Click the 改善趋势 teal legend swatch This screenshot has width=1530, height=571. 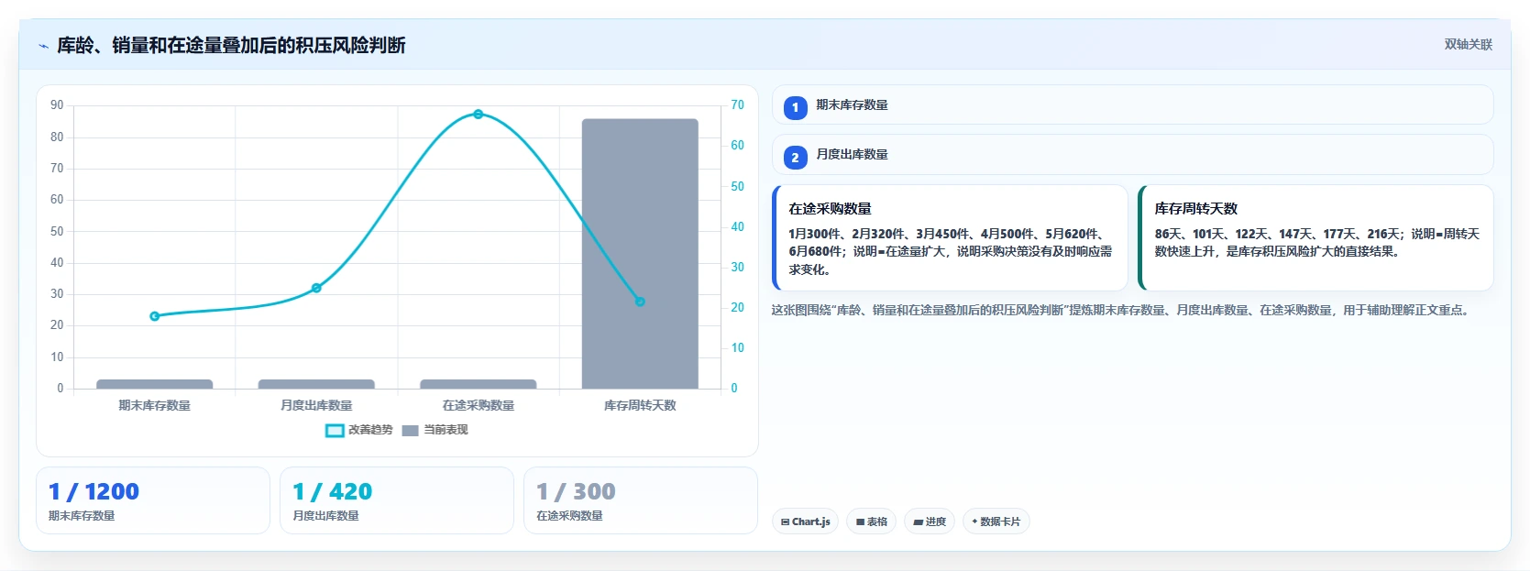pyautogui.click(x=335, y=431)
